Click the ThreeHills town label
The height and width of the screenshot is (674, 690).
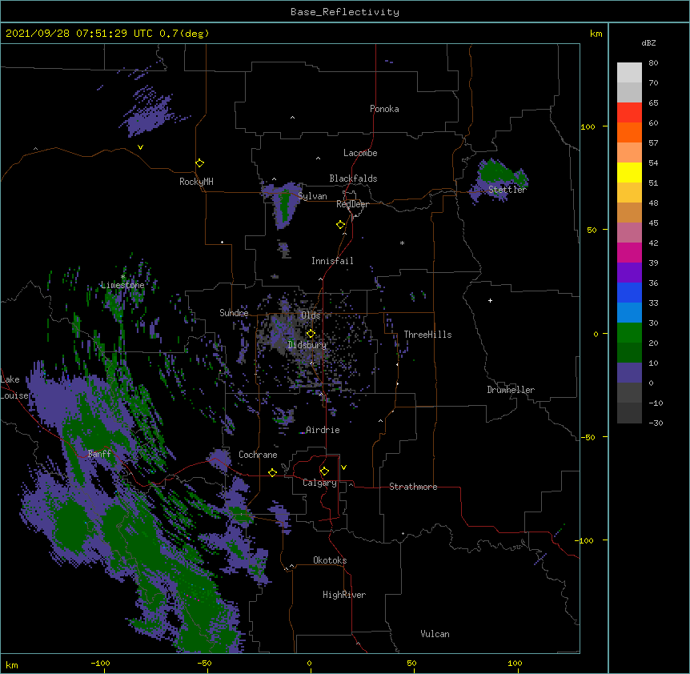(427, 335)
